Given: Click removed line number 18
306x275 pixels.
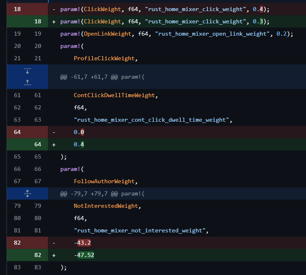Looking at the screenshot, I should 17,9.
